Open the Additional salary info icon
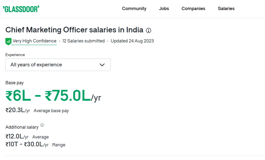The width and height of the screenshot is (265, 160). click(42, 125)
